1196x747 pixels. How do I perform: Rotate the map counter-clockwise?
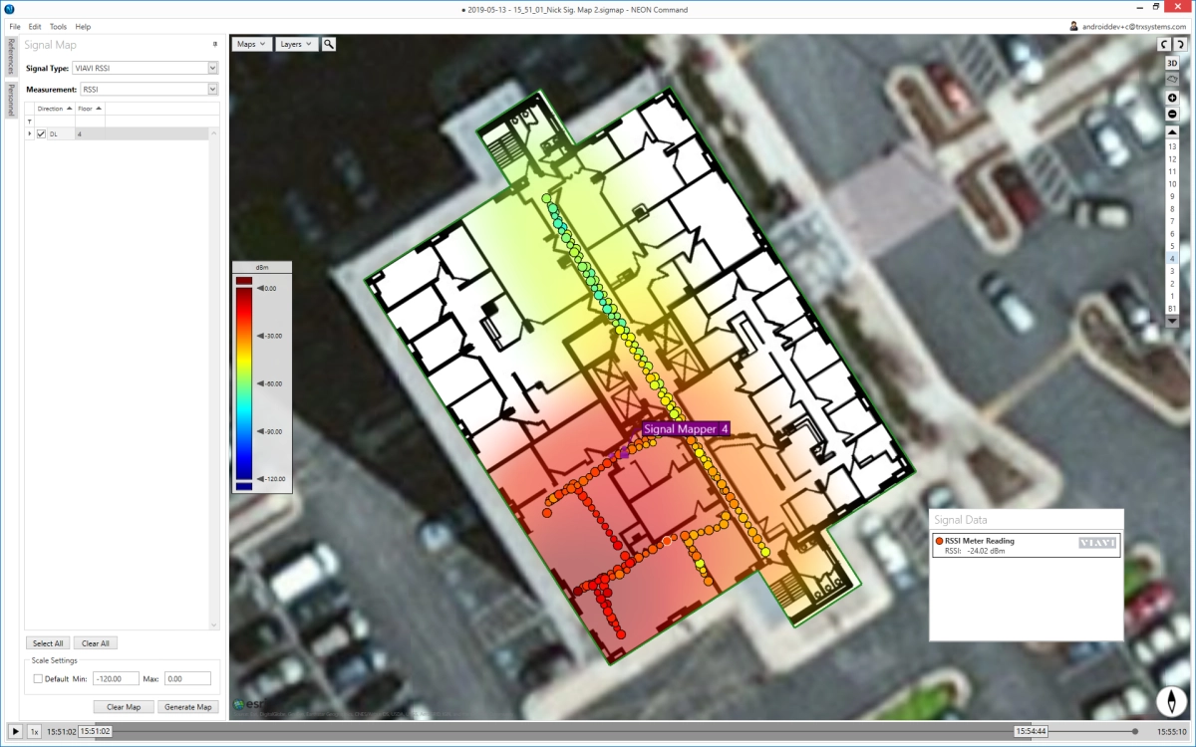[1164, 45]
